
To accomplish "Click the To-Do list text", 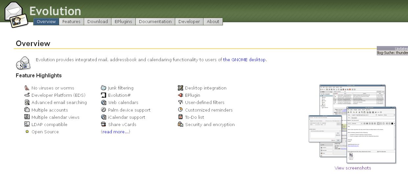I will 195,117.
